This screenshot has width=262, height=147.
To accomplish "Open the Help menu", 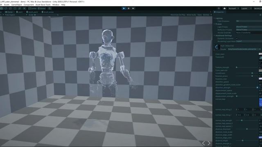I will (63, 4).
